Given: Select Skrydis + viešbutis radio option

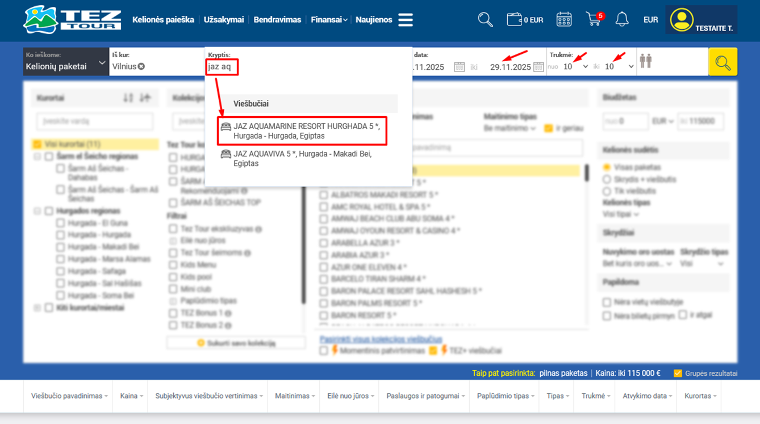Looking at the screenshot, I should [x=607, y=179].
